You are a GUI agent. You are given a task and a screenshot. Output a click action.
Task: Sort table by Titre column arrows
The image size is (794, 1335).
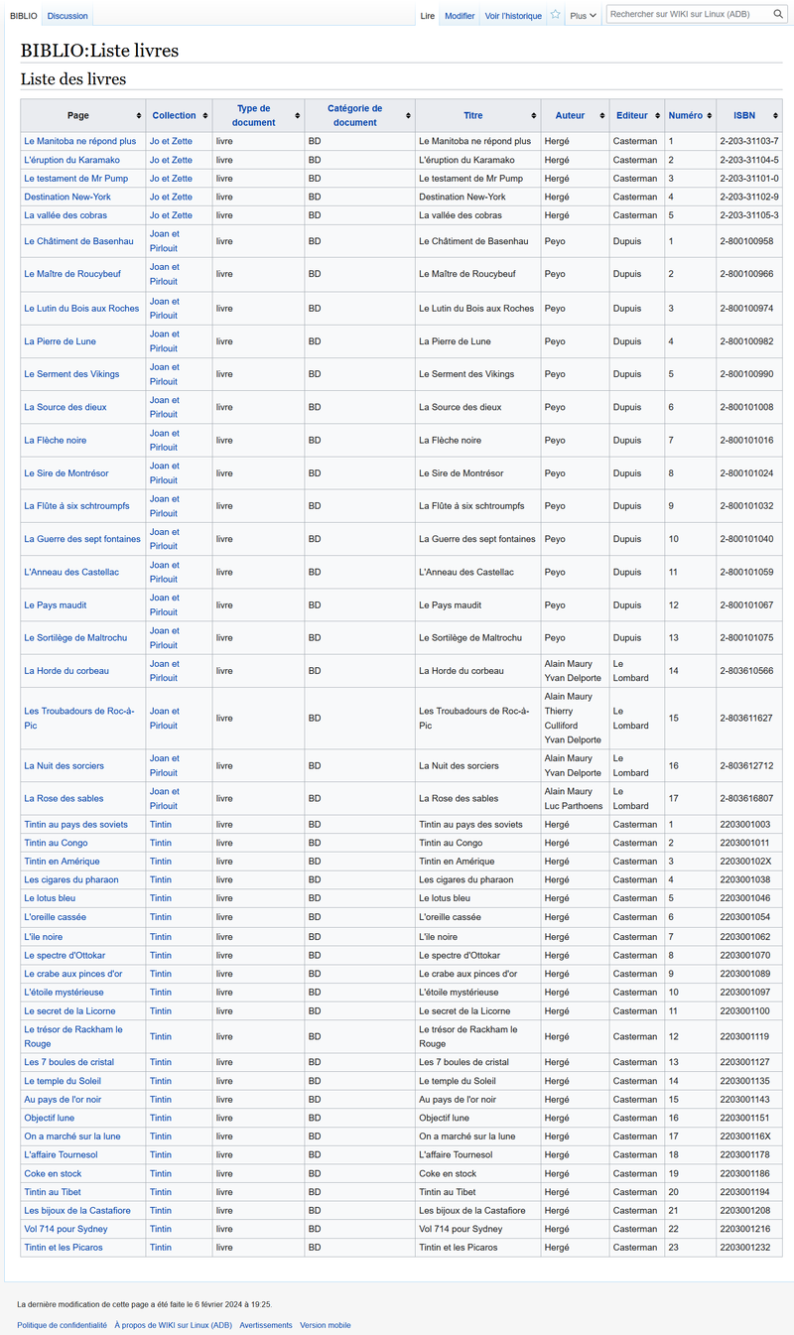pos(533,116)
